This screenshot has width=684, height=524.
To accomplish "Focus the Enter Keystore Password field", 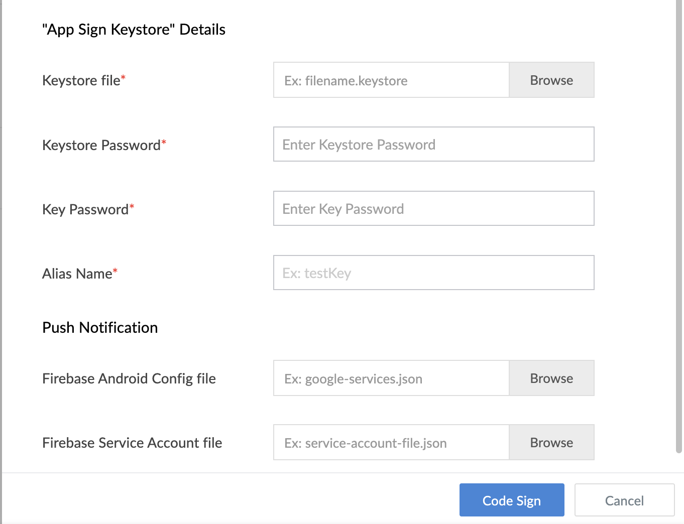I will pos(434,145).
